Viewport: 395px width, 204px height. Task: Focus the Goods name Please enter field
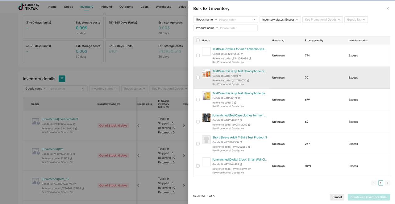point(238,20)
